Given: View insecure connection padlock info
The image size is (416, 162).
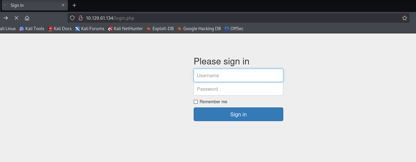Looking at the screenshot, I should point(80,18).
